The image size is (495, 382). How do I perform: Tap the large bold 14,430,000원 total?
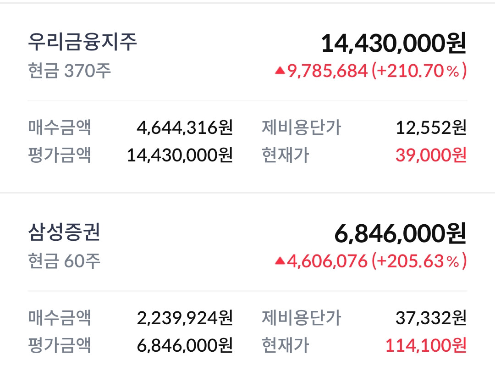pos(393,43)
